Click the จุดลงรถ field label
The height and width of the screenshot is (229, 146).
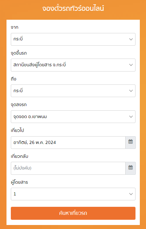pyautogui.click(x=19, y=105)
